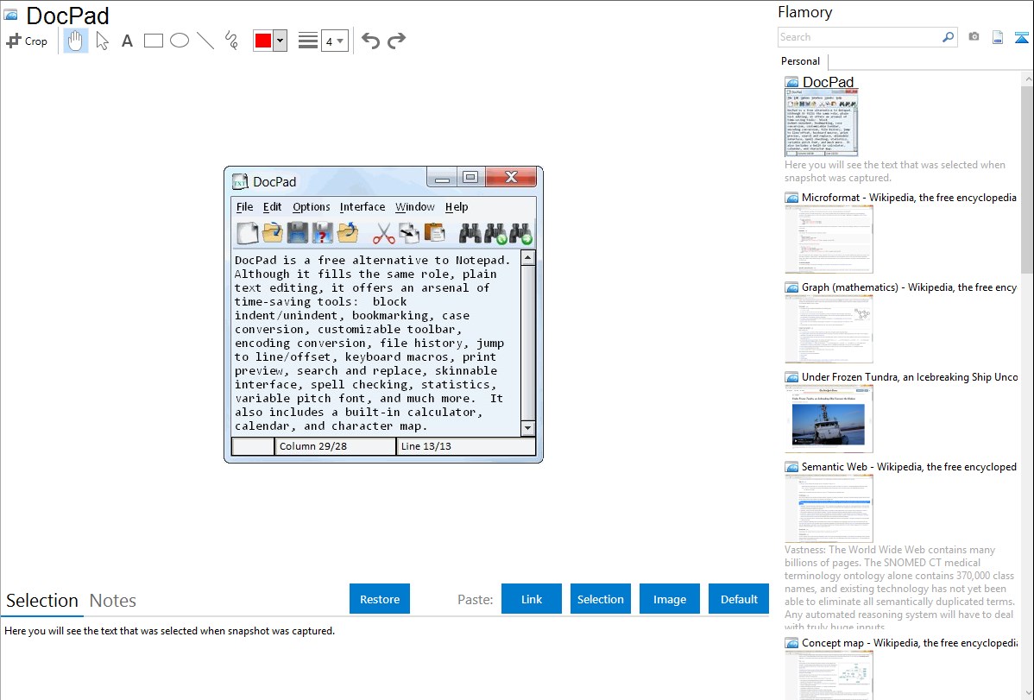Open the Personal tab in Flamory
Image resolution: width=1034 pixels, height=700 pixels.
(801, 60)
